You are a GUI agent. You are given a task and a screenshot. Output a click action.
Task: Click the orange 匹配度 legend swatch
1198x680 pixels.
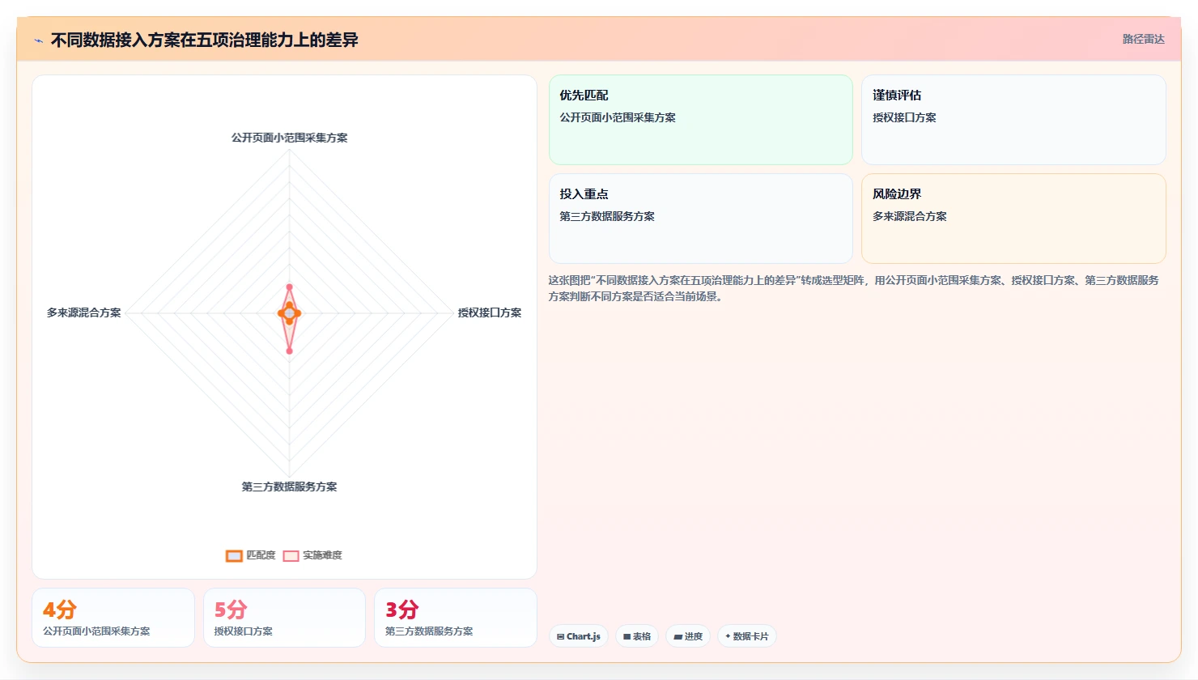[x=234, y=556]
